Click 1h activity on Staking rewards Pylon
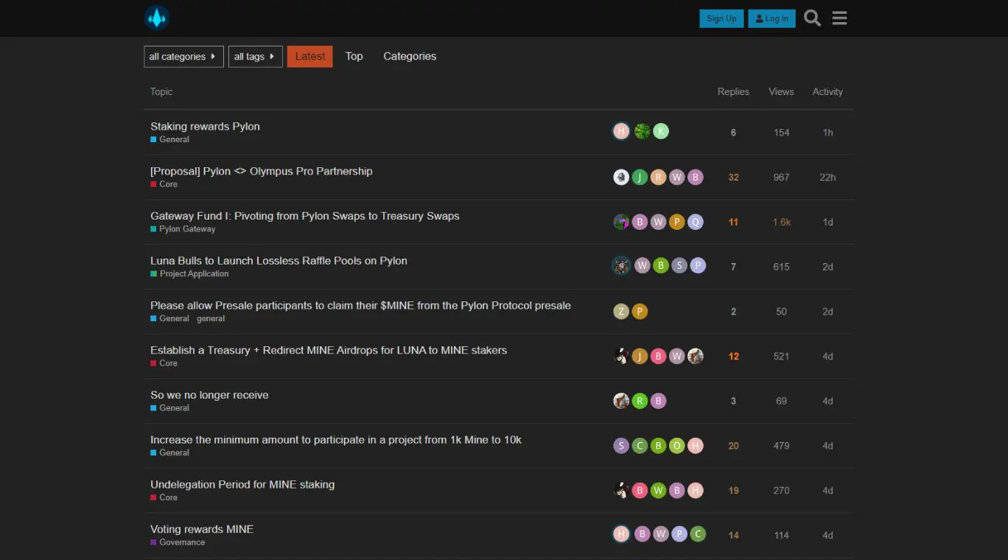This screenshot has width=1008, height=560. point(827,133)
